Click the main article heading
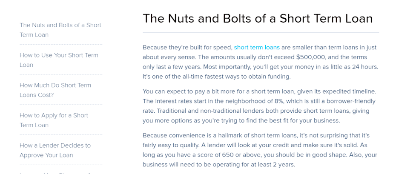396x174 pixels. click(258, 19)
